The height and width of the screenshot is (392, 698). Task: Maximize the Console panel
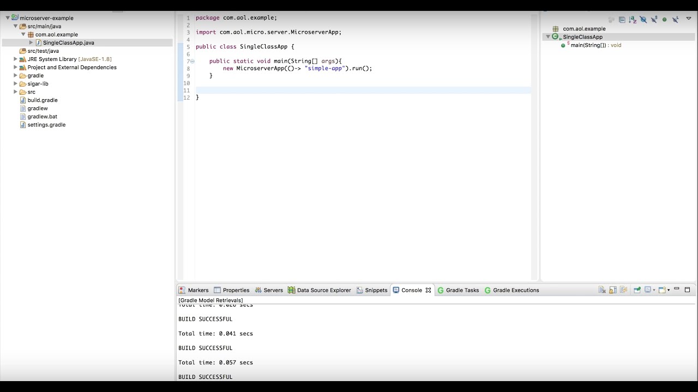pyautogui.click(x=688, y=290)
